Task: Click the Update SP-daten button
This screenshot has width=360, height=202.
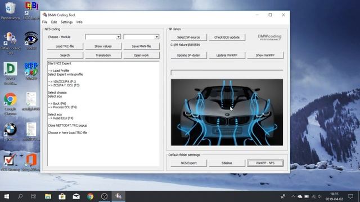Action: [188, 55]
